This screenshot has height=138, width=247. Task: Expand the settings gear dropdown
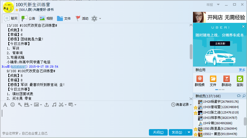point(100,19)
